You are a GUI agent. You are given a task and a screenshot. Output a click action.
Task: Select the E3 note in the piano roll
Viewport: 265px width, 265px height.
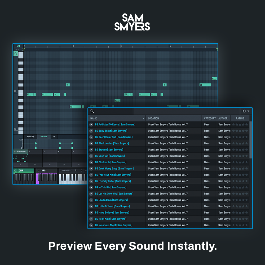(x=214, y=79)
